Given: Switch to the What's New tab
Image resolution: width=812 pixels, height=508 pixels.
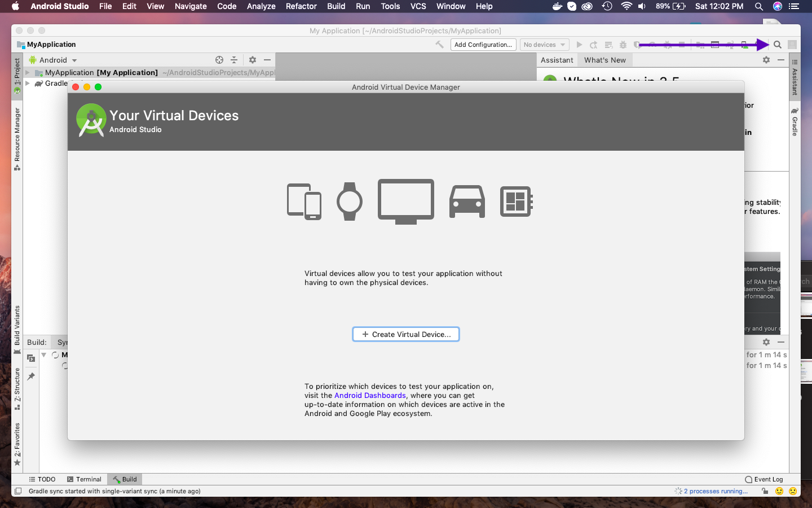Looking at the screenshot, I should coord(604,60).
